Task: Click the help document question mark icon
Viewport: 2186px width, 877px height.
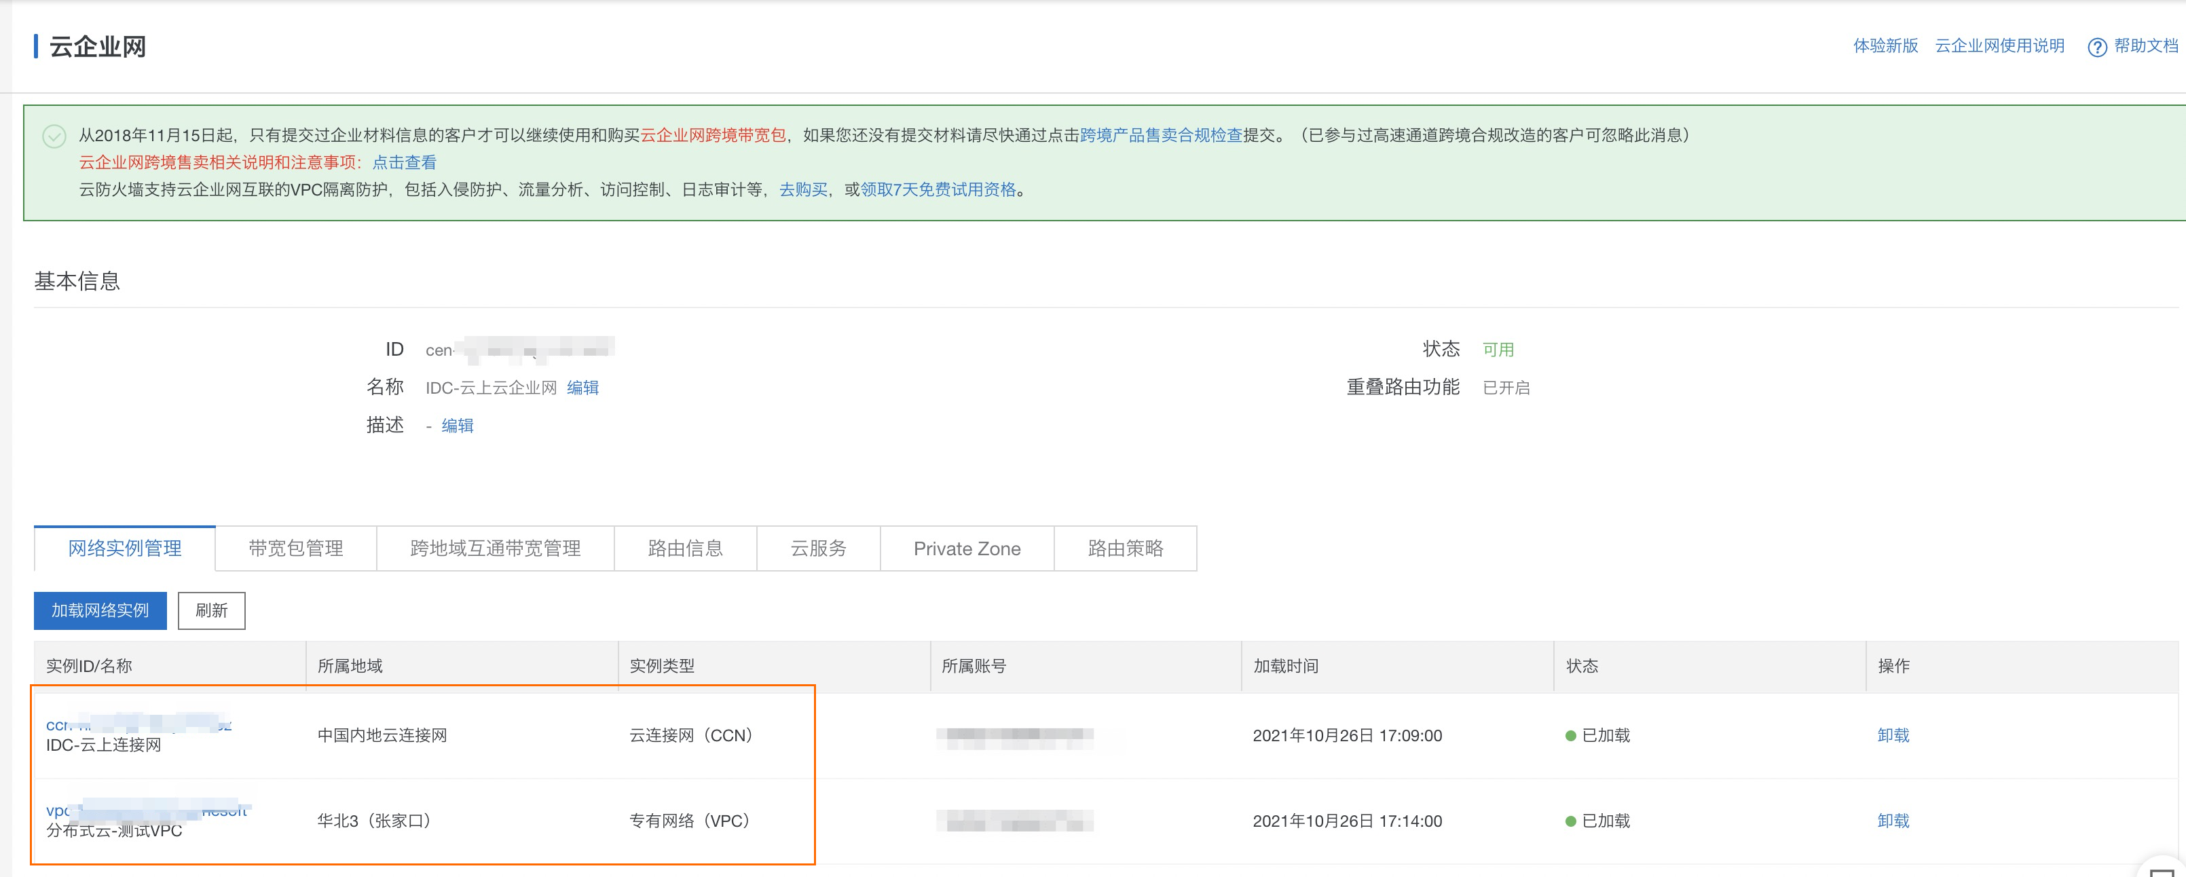Action: pyautogui.click(x=2096, y=47)
